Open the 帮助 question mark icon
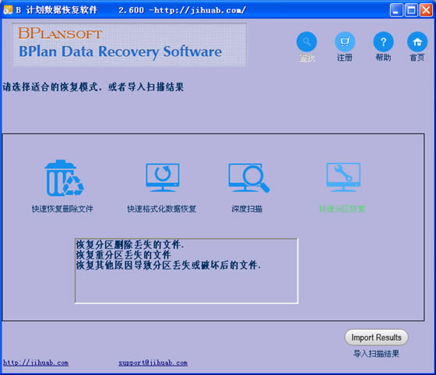 383,42
